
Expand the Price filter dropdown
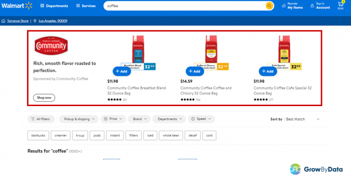(113, 119)
